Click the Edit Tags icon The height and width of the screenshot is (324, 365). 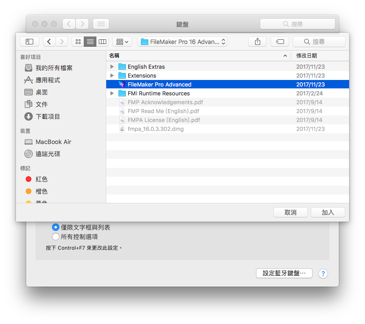click(280, 42)
